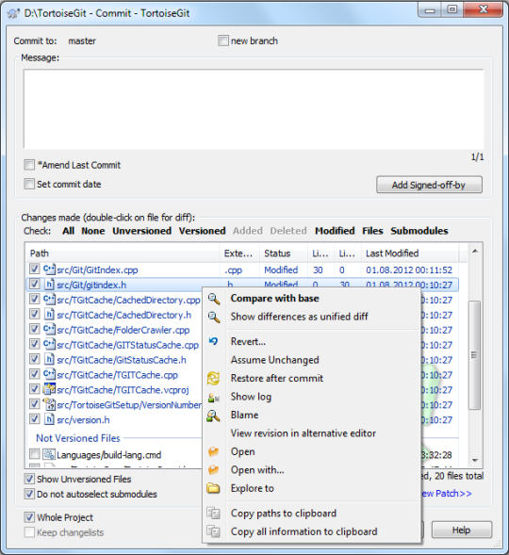Click the header icon of CachedDirectory.h

pyautogui.click(x=49, y=315)
